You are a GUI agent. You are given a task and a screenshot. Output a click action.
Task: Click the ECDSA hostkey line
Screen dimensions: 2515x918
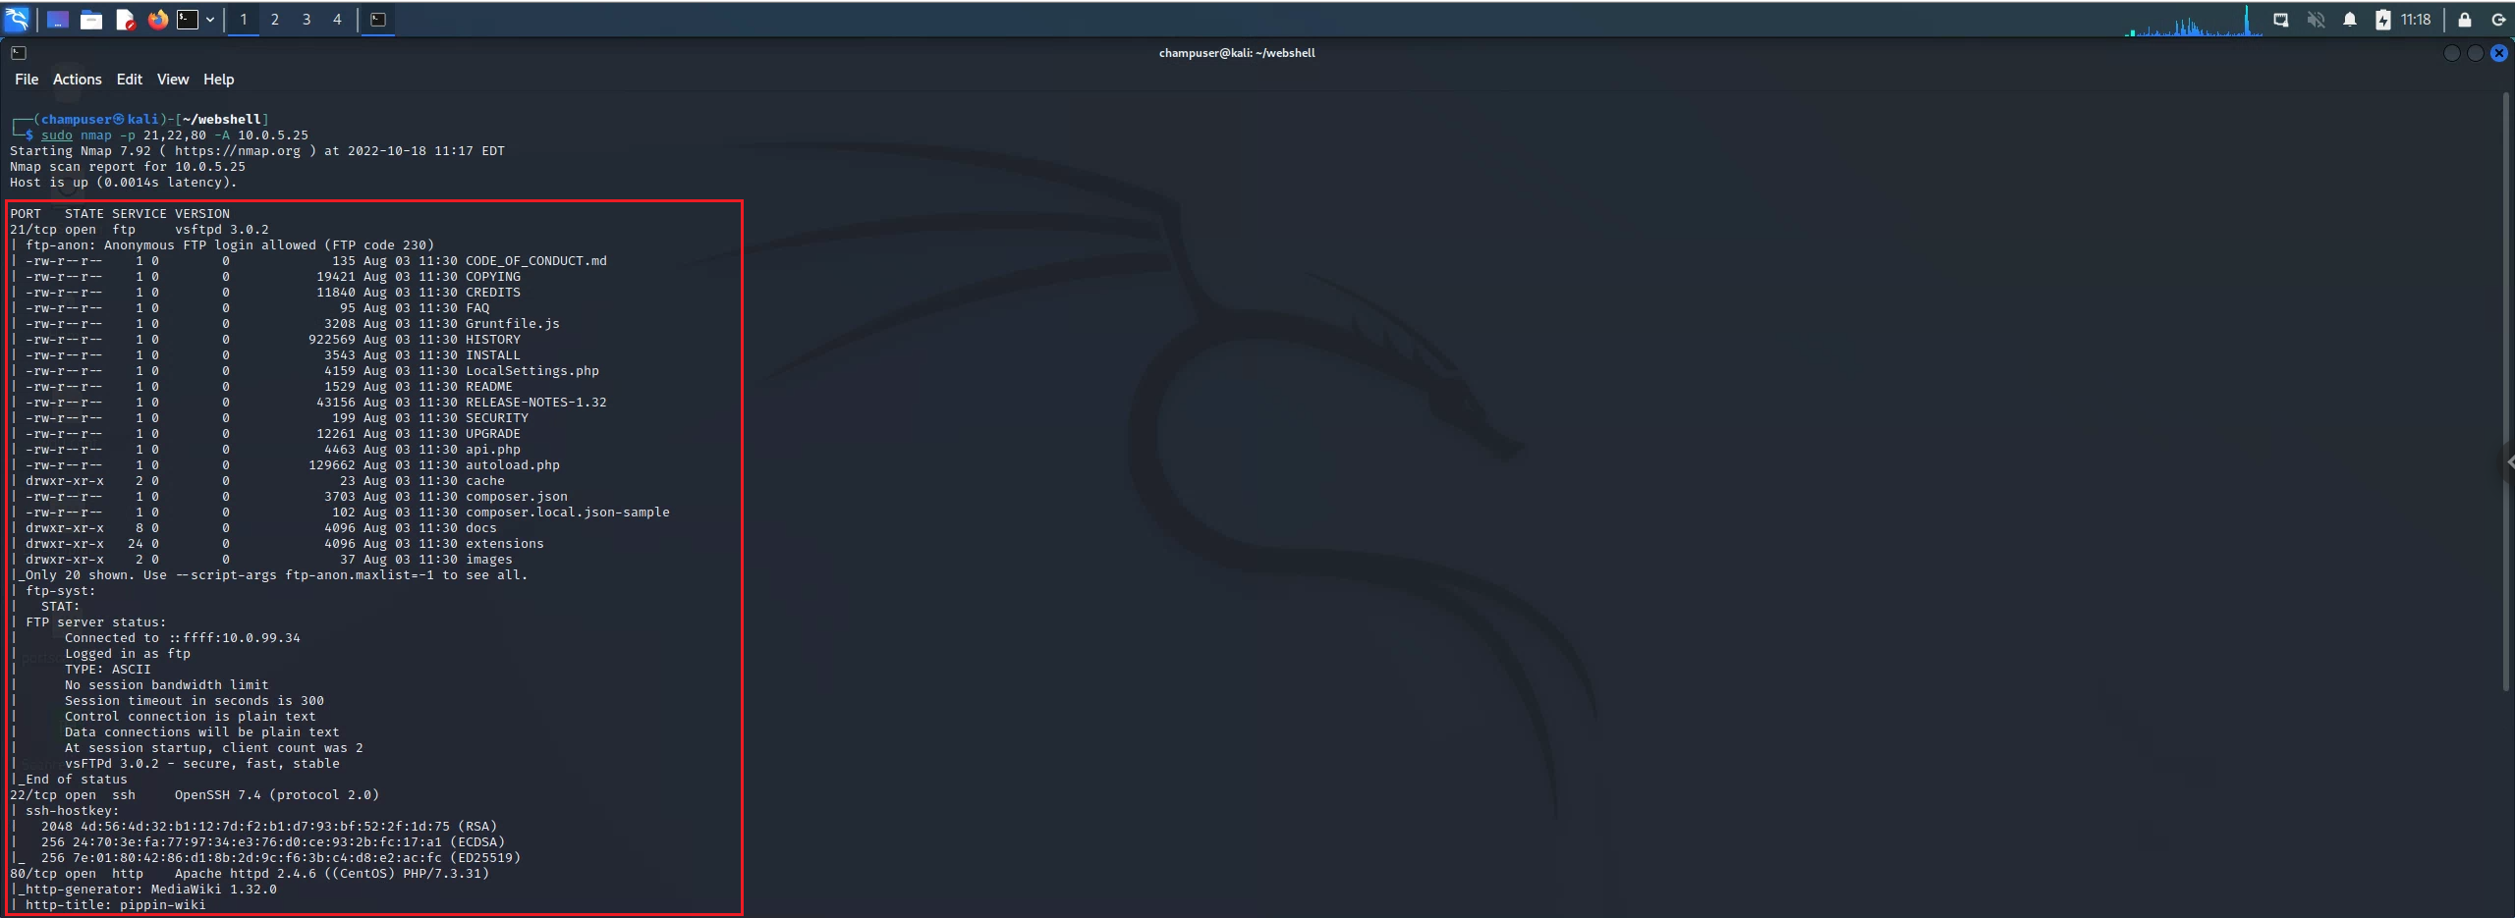coord(273,842)
